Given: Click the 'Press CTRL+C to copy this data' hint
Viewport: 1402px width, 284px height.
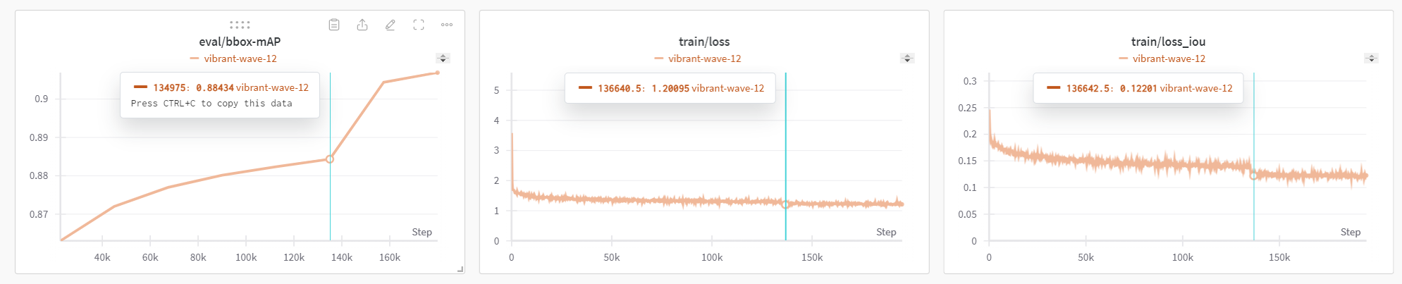Looking at the screenshot, I should (211, 104).
